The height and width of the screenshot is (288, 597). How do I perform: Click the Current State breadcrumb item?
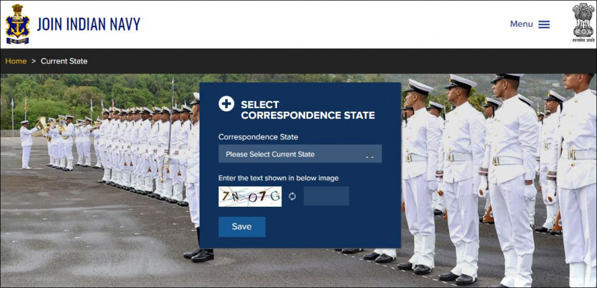[x=64, y=61]
